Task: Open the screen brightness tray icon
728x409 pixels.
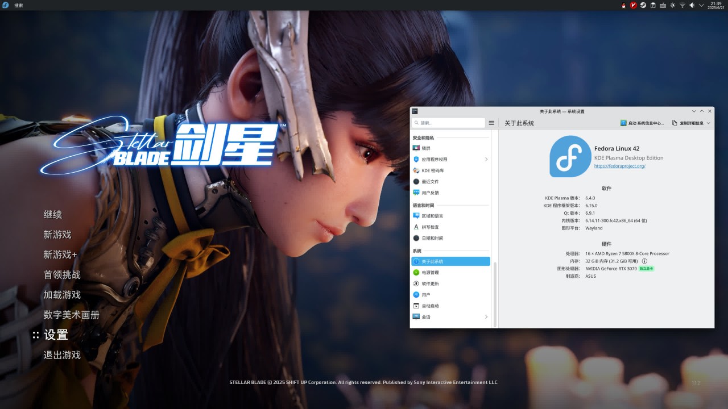Action: coord(672,5)
